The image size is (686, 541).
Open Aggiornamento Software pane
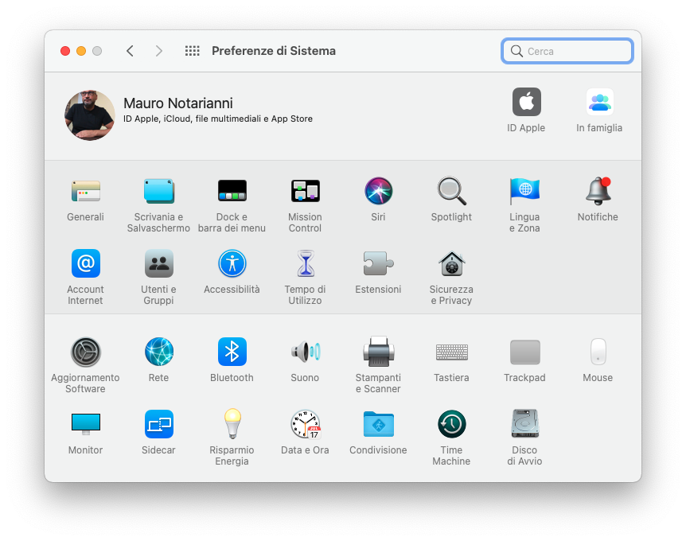pos(85,352)
